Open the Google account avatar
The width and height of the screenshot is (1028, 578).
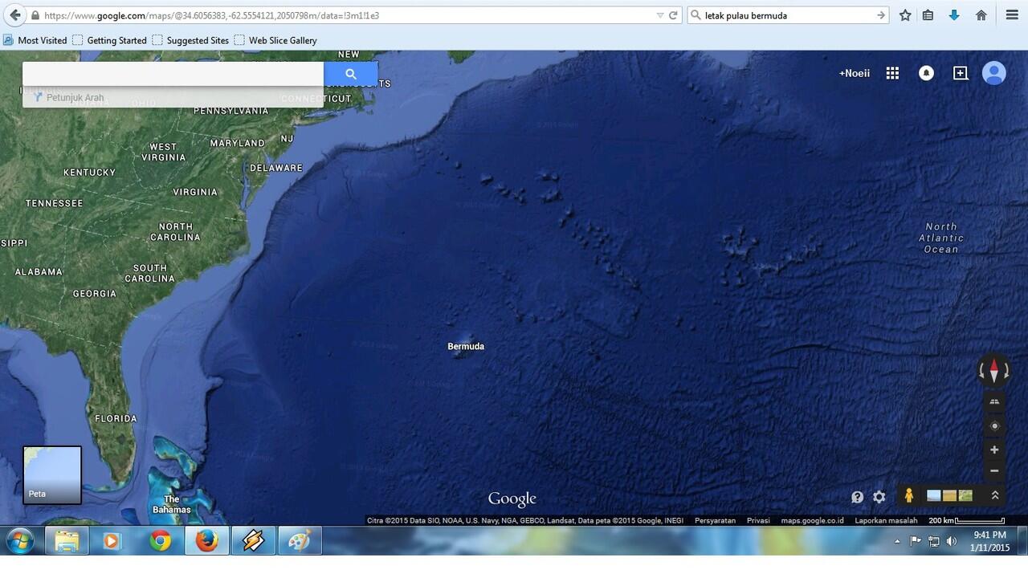994,73
